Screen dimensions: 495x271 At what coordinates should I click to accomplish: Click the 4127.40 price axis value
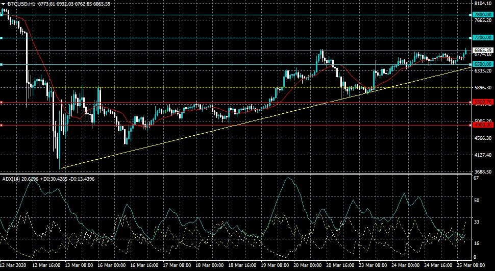pyautogui.click(x=483, y=155)
